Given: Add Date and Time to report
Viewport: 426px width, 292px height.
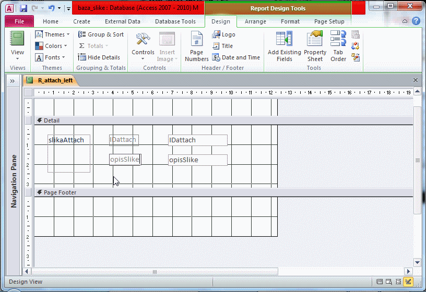Looking at the screenshot, I should click(x=236, y=57).
